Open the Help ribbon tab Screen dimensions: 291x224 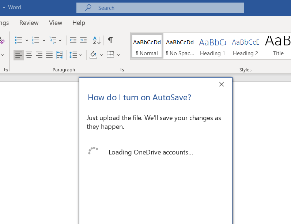[x=79, y=23]
